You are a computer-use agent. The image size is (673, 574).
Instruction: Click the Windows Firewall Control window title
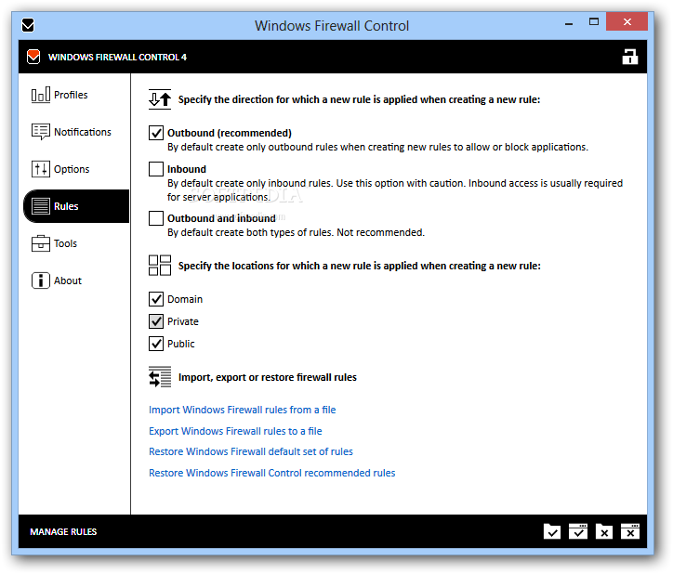click(332, 26)
